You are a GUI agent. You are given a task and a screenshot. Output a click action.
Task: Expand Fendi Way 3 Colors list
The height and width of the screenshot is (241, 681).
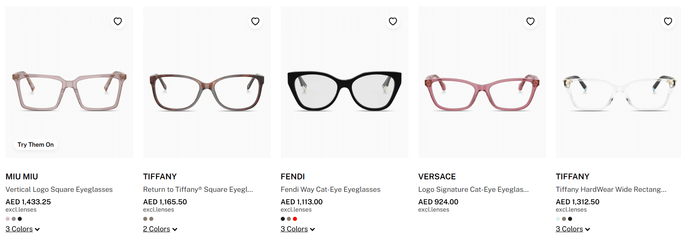(x=298, y=229)
